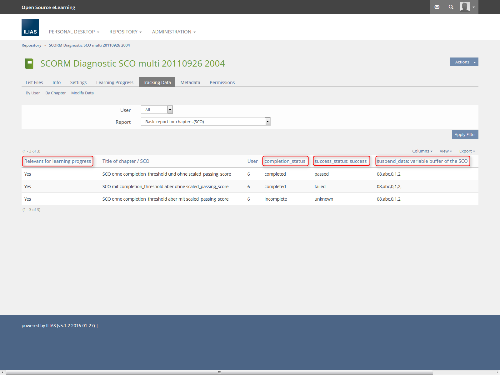Open the Repository dropdown menu

point(125,32)
